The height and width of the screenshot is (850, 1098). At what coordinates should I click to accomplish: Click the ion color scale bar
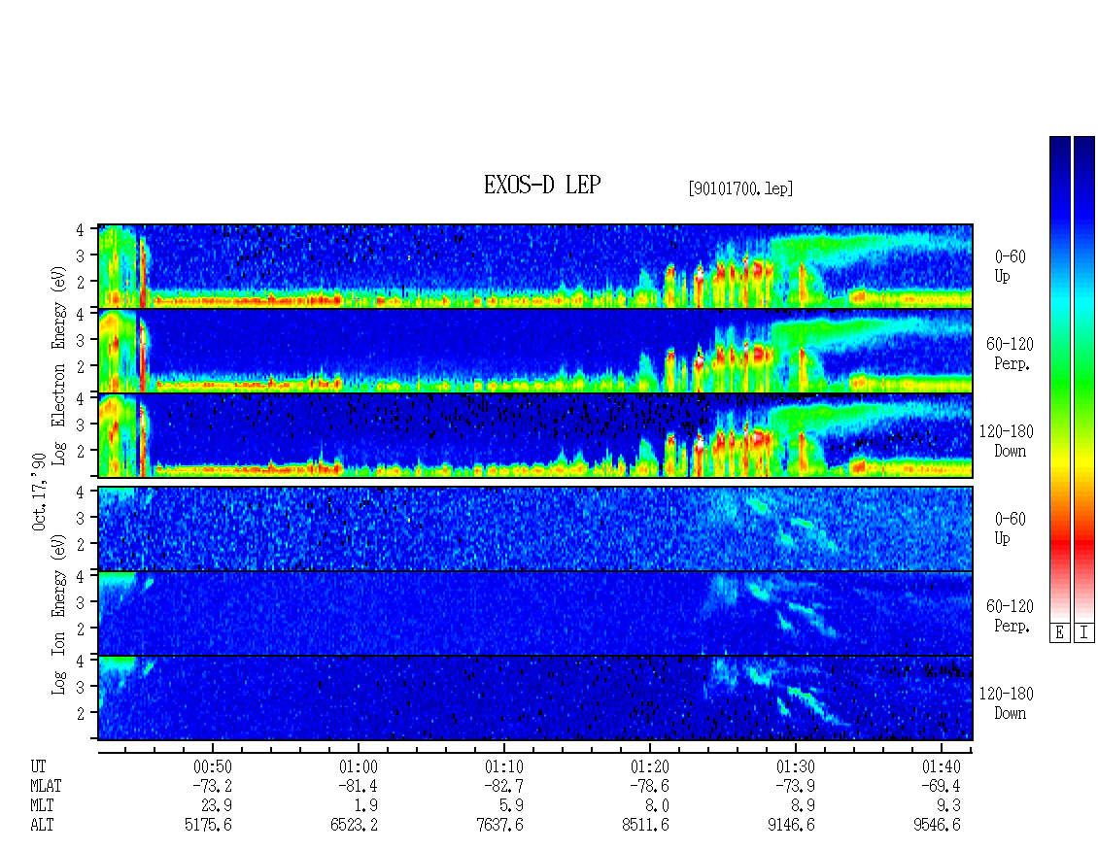point(1084,379)
